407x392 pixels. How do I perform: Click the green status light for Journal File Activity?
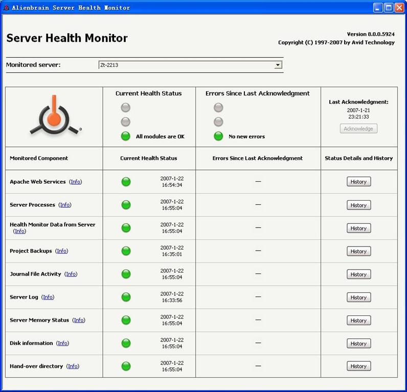[x=126, y=274]
